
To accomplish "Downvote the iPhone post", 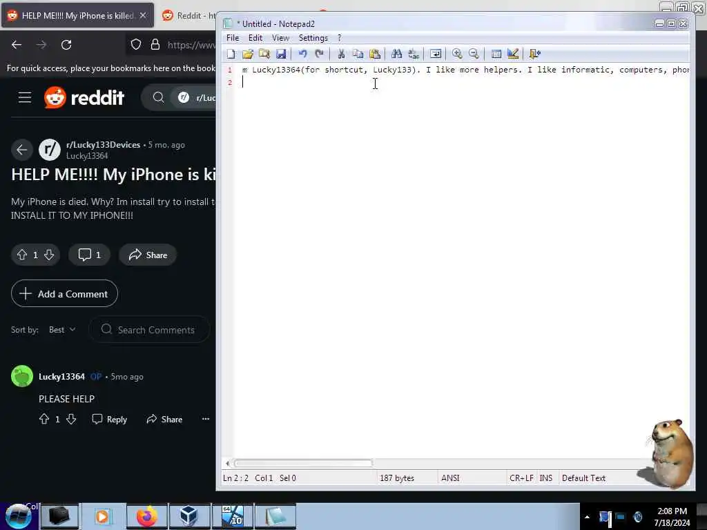I will point(49,255).
